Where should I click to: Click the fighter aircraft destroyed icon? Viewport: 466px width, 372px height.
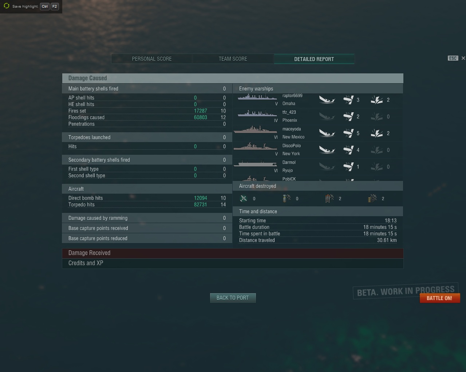tap(244, 198)
